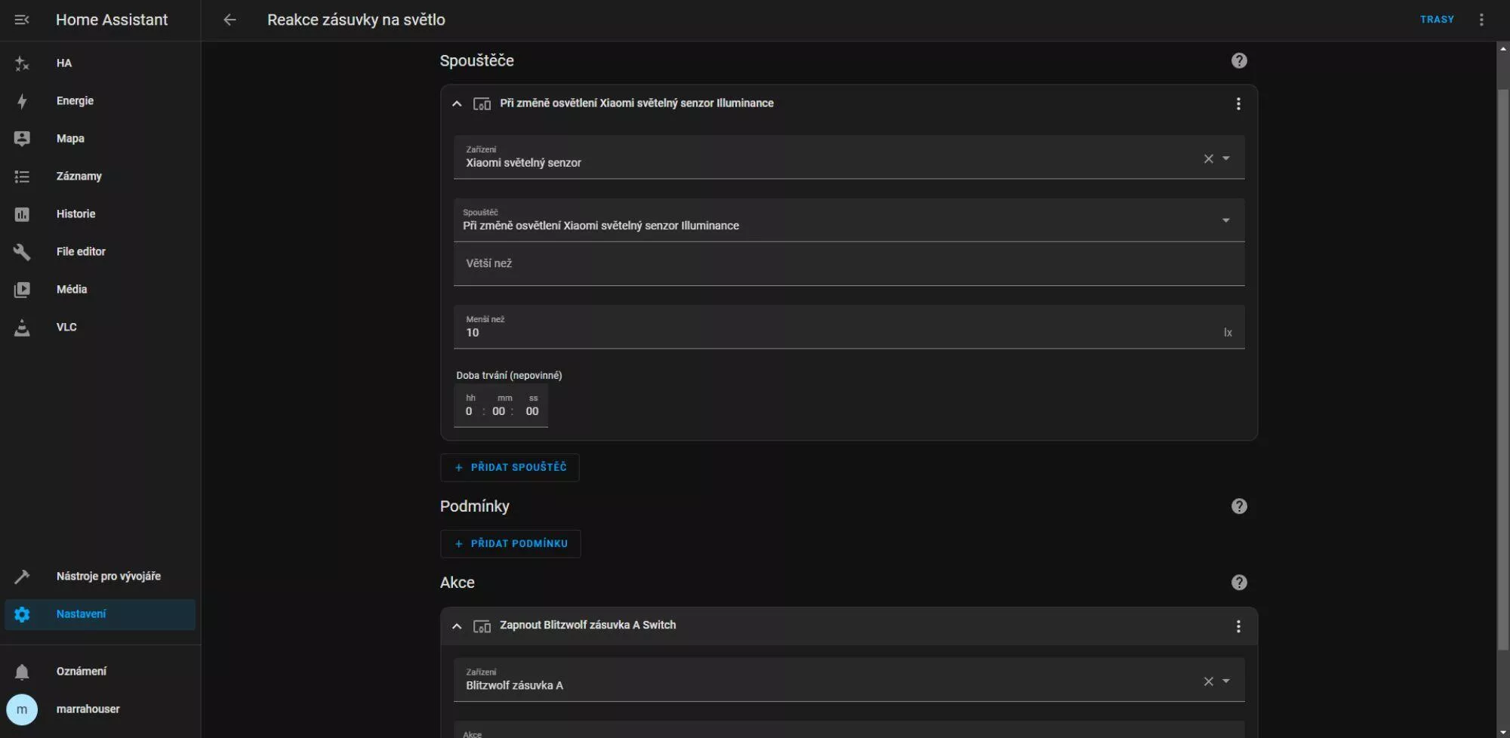Open the TRASY traces link
Viewport: 1510px width, 738px height.
click(x=1437, y=20)
